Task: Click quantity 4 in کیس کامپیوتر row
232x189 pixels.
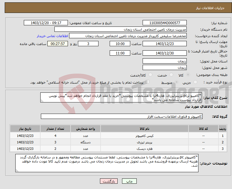Action: (55, 136)
